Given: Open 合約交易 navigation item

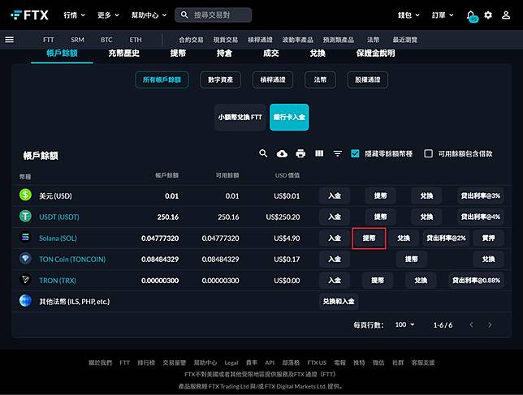Looking at the screenshot, I should point(191,40).
